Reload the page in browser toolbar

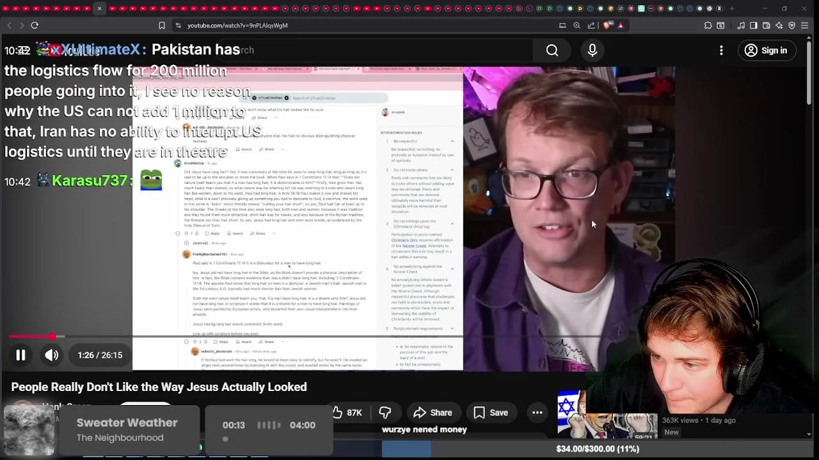pos(35,26)
